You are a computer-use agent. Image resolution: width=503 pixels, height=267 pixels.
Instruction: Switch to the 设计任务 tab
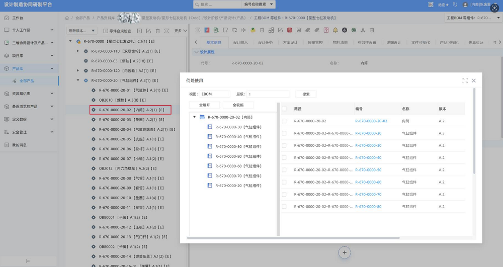(x=265, y=42)
